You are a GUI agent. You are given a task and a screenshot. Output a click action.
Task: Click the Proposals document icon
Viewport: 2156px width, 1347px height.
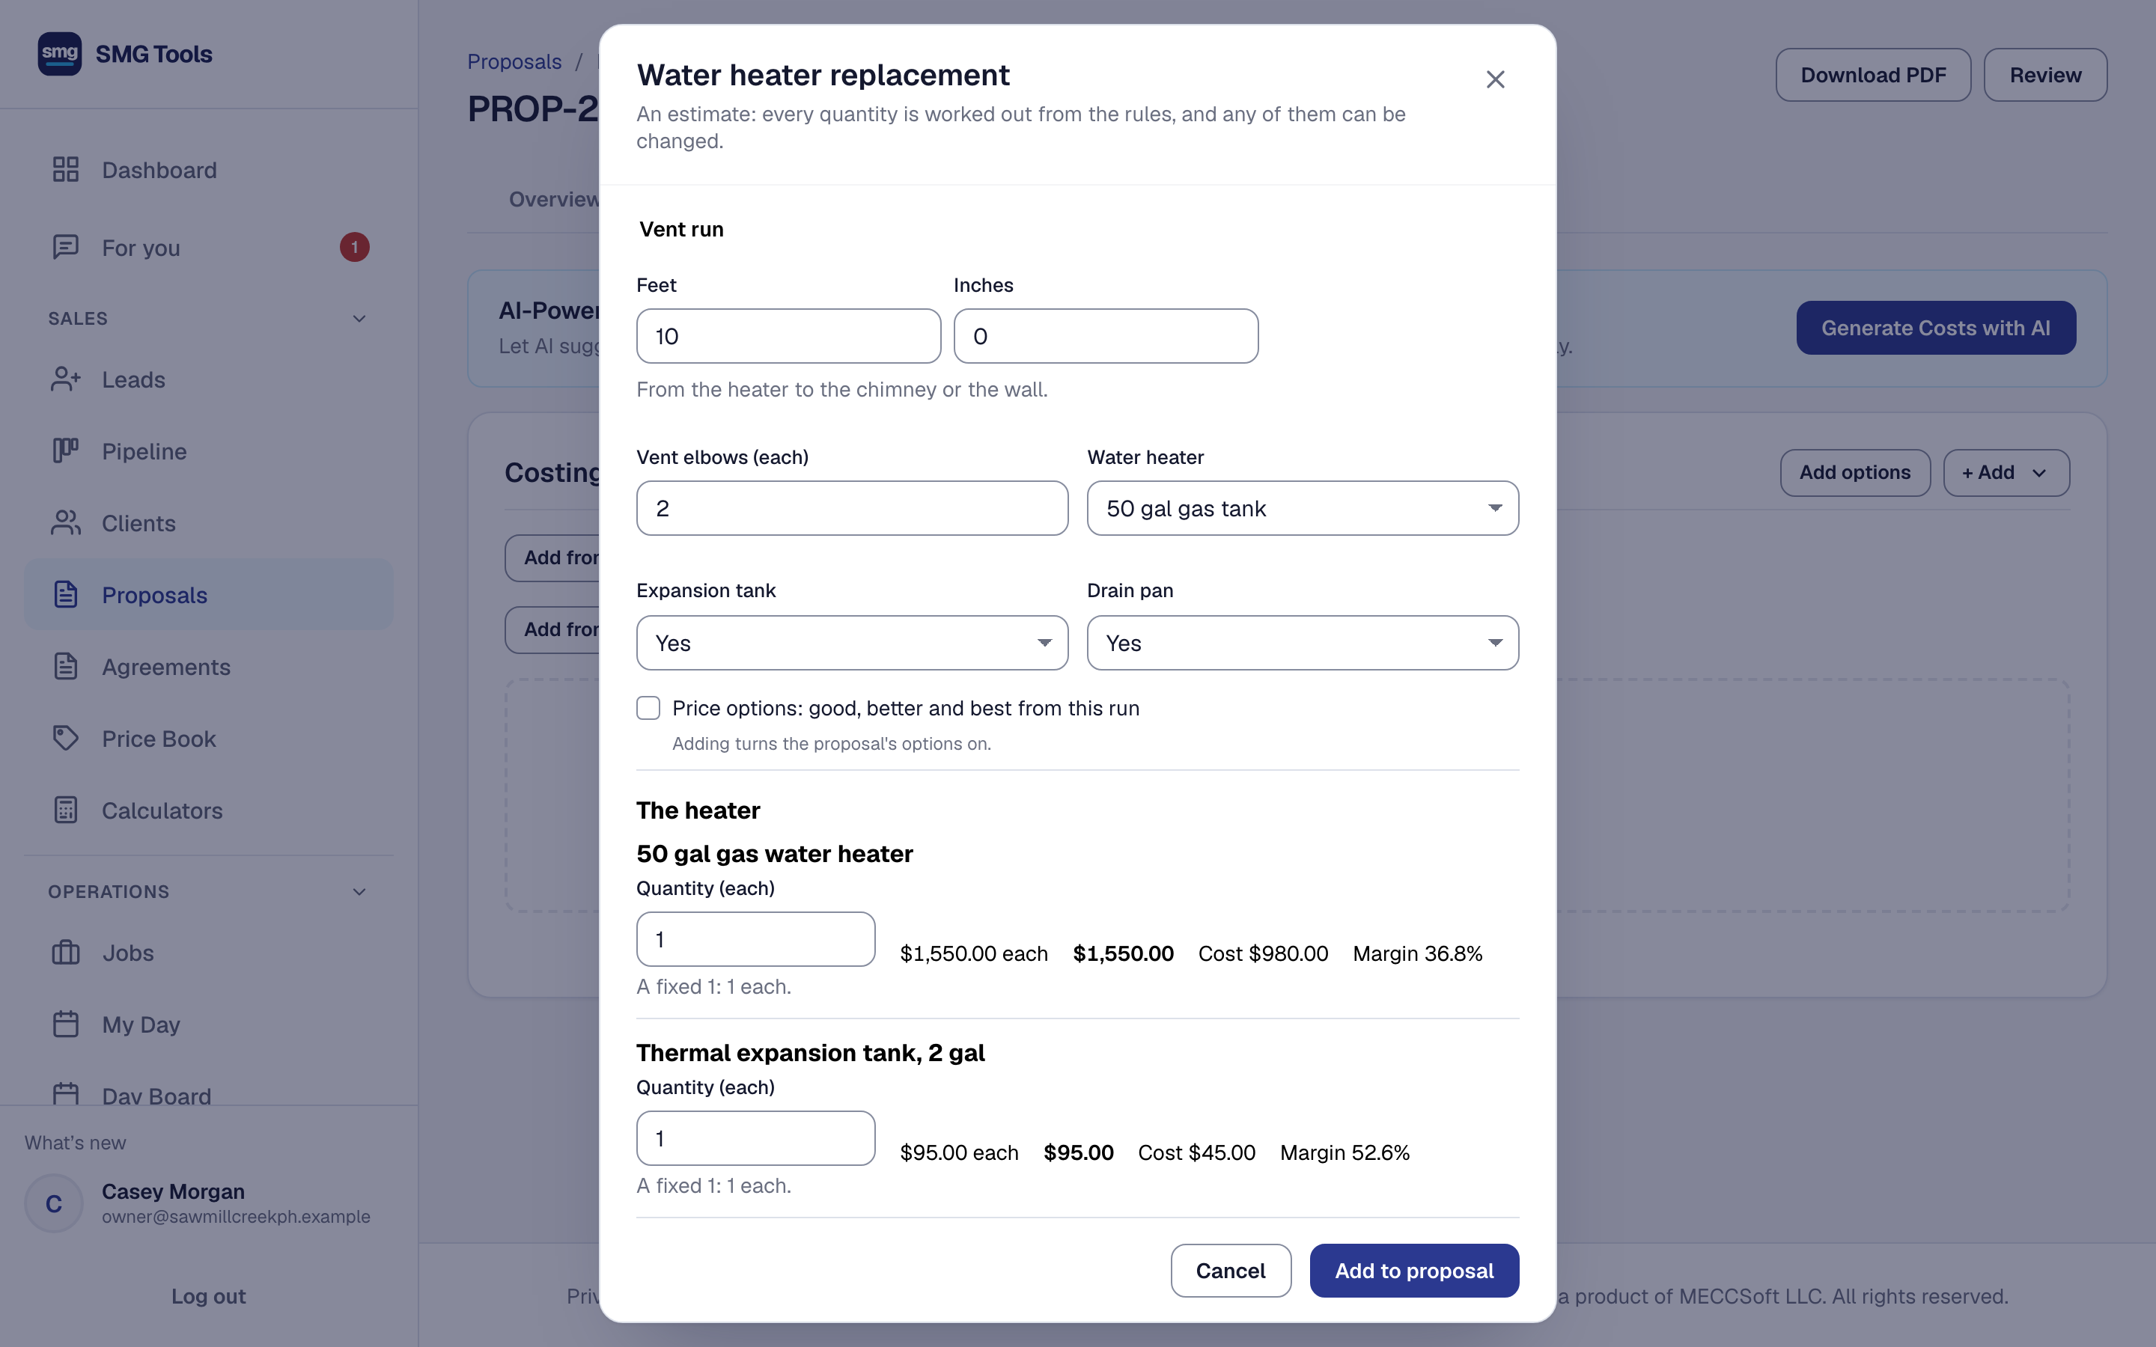tap(66, 594)
